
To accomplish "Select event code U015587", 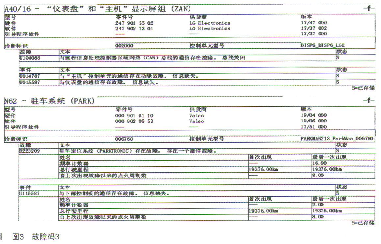I will coord(30,82).
